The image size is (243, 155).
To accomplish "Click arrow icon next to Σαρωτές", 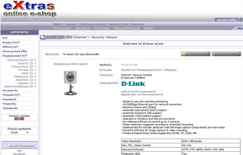I will 35,63.
